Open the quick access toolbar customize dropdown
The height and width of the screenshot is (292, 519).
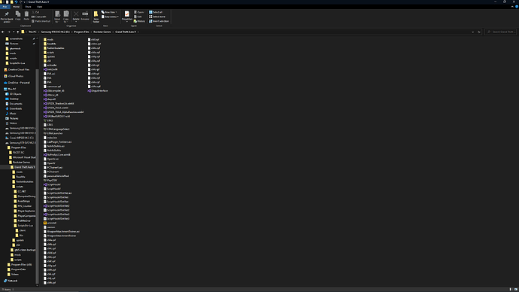tap(24, 2)
